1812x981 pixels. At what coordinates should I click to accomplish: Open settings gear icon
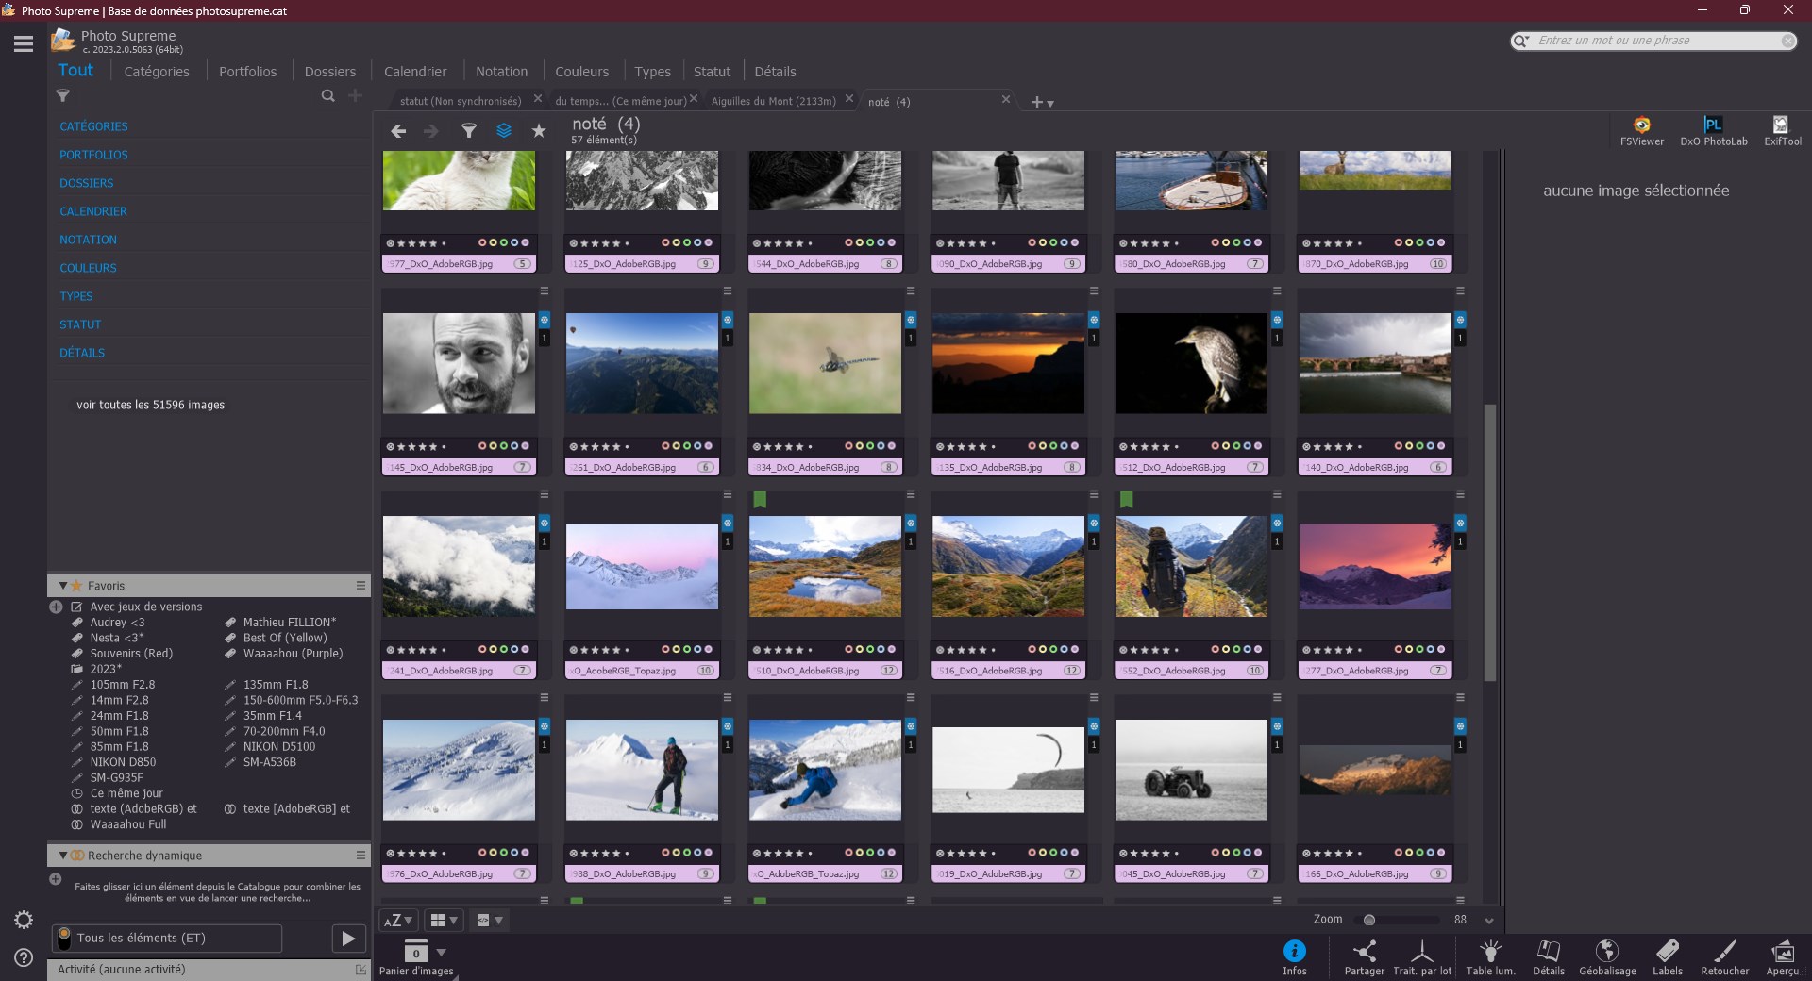(24, 920)
